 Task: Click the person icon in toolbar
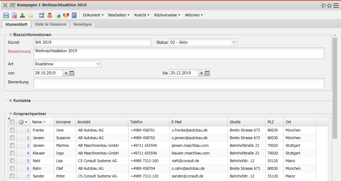tap(49, 15)
